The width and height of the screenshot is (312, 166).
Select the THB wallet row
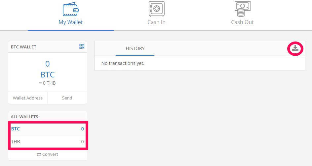[x=48, y=142]
